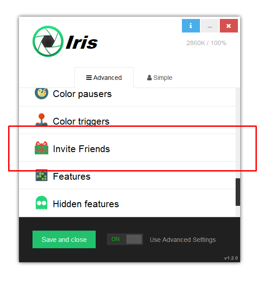Click the Color pausers palette icon
Image resolution: width=260 pixels, height=283 pixels.
(x=42, y=93)
